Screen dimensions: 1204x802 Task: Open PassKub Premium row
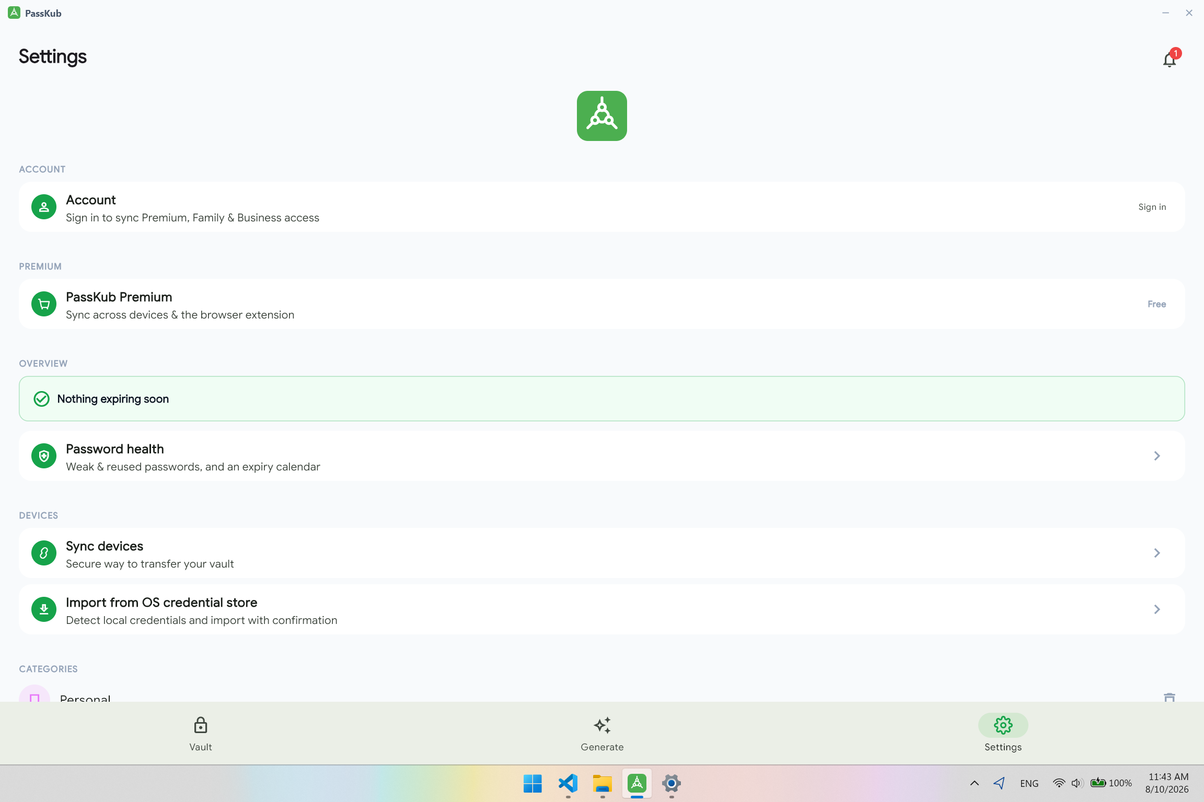click(x=602, y=304)
